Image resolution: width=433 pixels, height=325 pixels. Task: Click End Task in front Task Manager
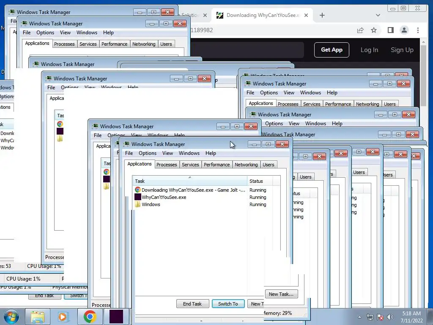click(192, 304)
